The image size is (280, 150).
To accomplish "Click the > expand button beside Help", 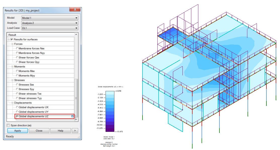I will pyautogui.click(x=75, y=131).
